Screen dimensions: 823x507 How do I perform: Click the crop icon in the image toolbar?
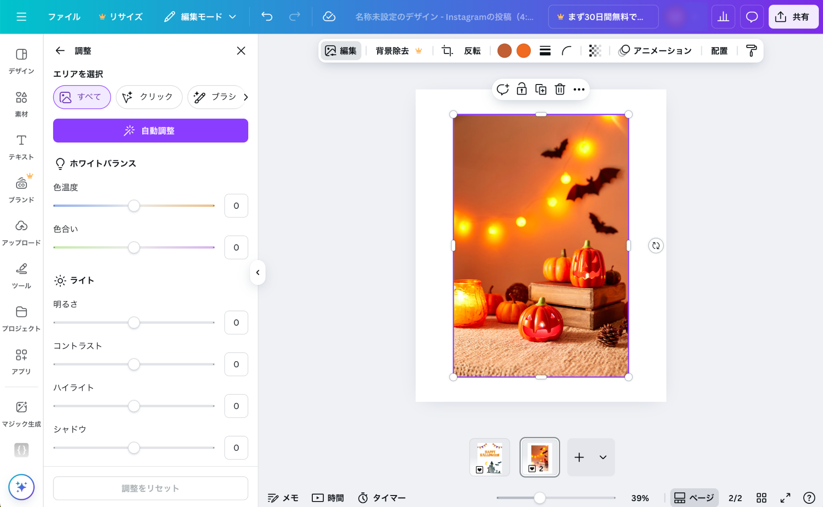click(447, 51)
